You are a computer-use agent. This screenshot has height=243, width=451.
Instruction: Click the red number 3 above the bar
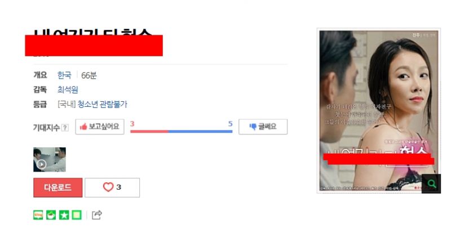[x=132, y=124]
